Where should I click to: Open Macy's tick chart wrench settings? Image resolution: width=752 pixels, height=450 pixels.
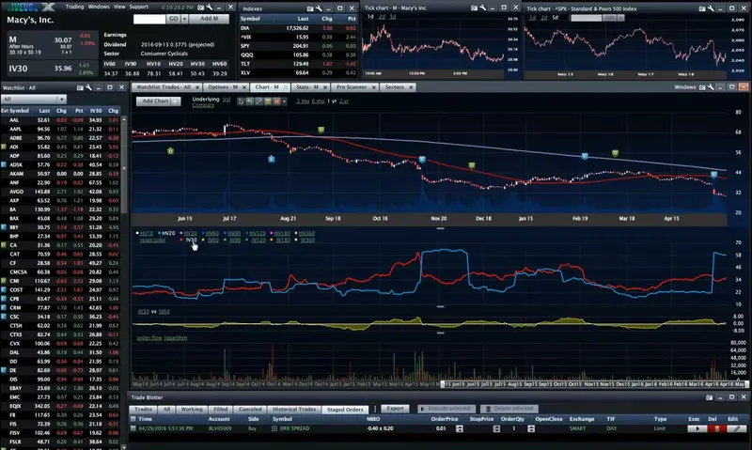click(483, 8)
